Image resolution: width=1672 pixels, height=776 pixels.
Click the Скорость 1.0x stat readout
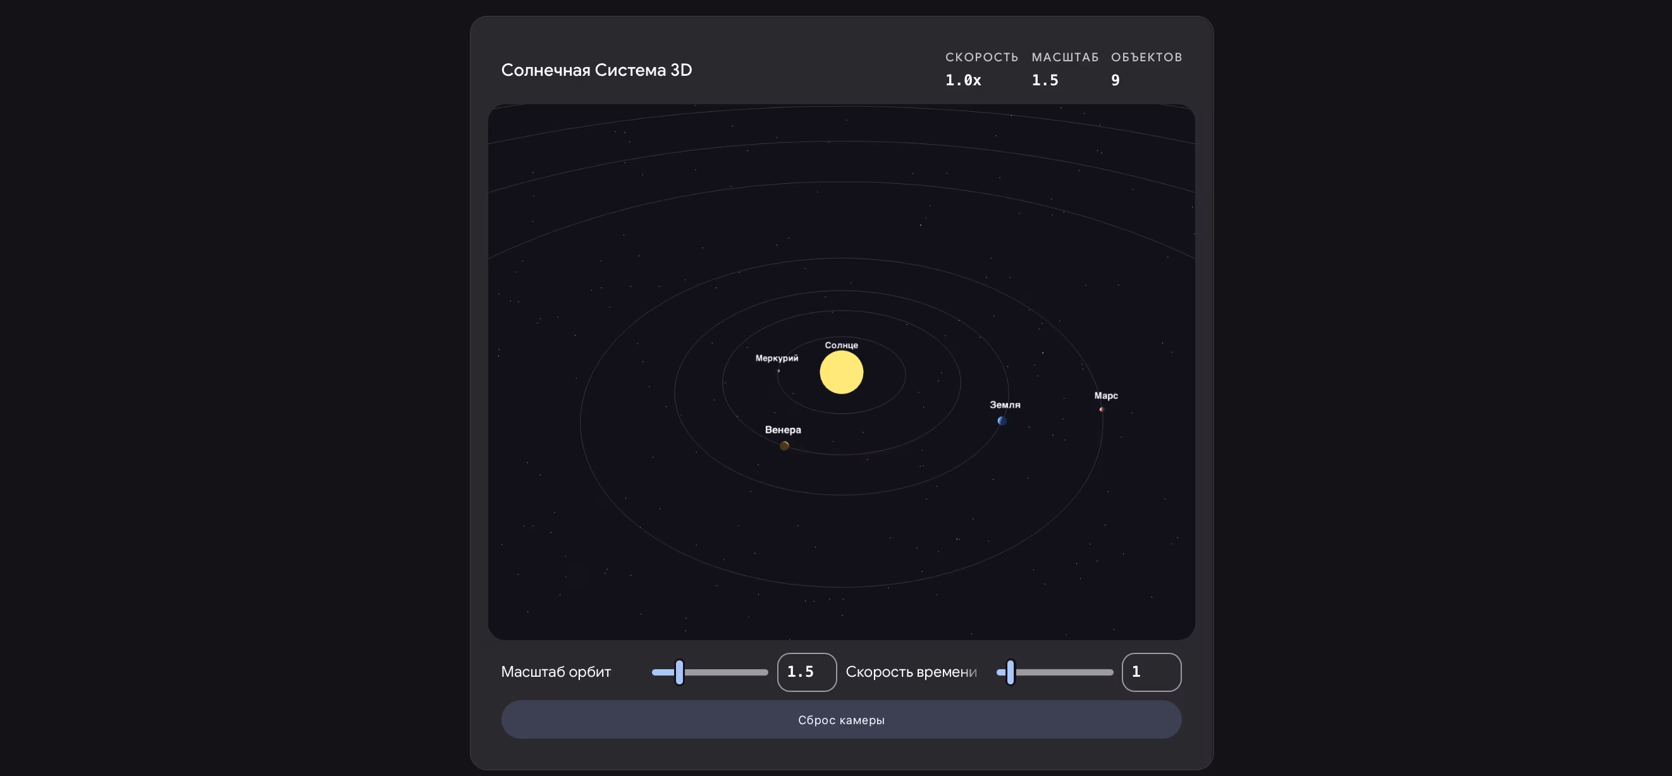tap(963, 80)
